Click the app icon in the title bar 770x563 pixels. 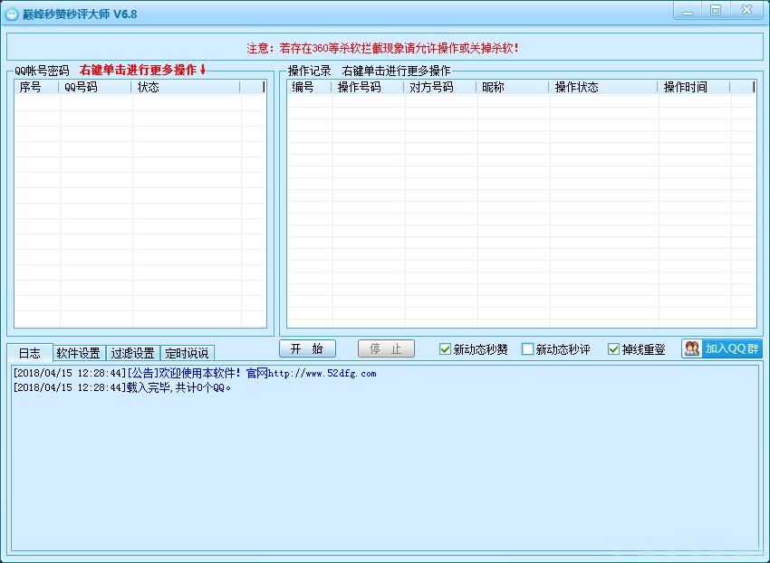point(12,12)
